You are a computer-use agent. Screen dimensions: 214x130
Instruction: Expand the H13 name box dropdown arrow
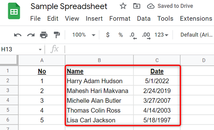tap(40, 50)
